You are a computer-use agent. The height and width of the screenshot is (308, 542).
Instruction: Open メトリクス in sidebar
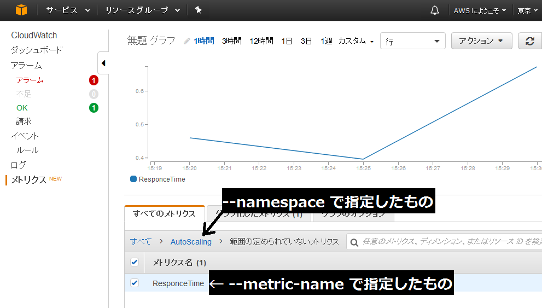tap(28, 180)
